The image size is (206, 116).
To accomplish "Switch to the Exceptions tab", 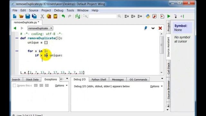I will pos(51,79).
